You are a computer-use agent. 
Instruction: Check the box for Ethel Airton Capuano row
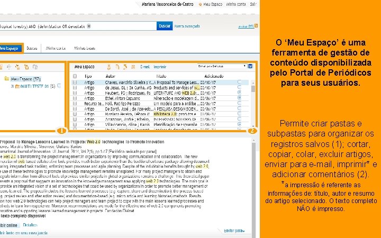click(75, 98)
